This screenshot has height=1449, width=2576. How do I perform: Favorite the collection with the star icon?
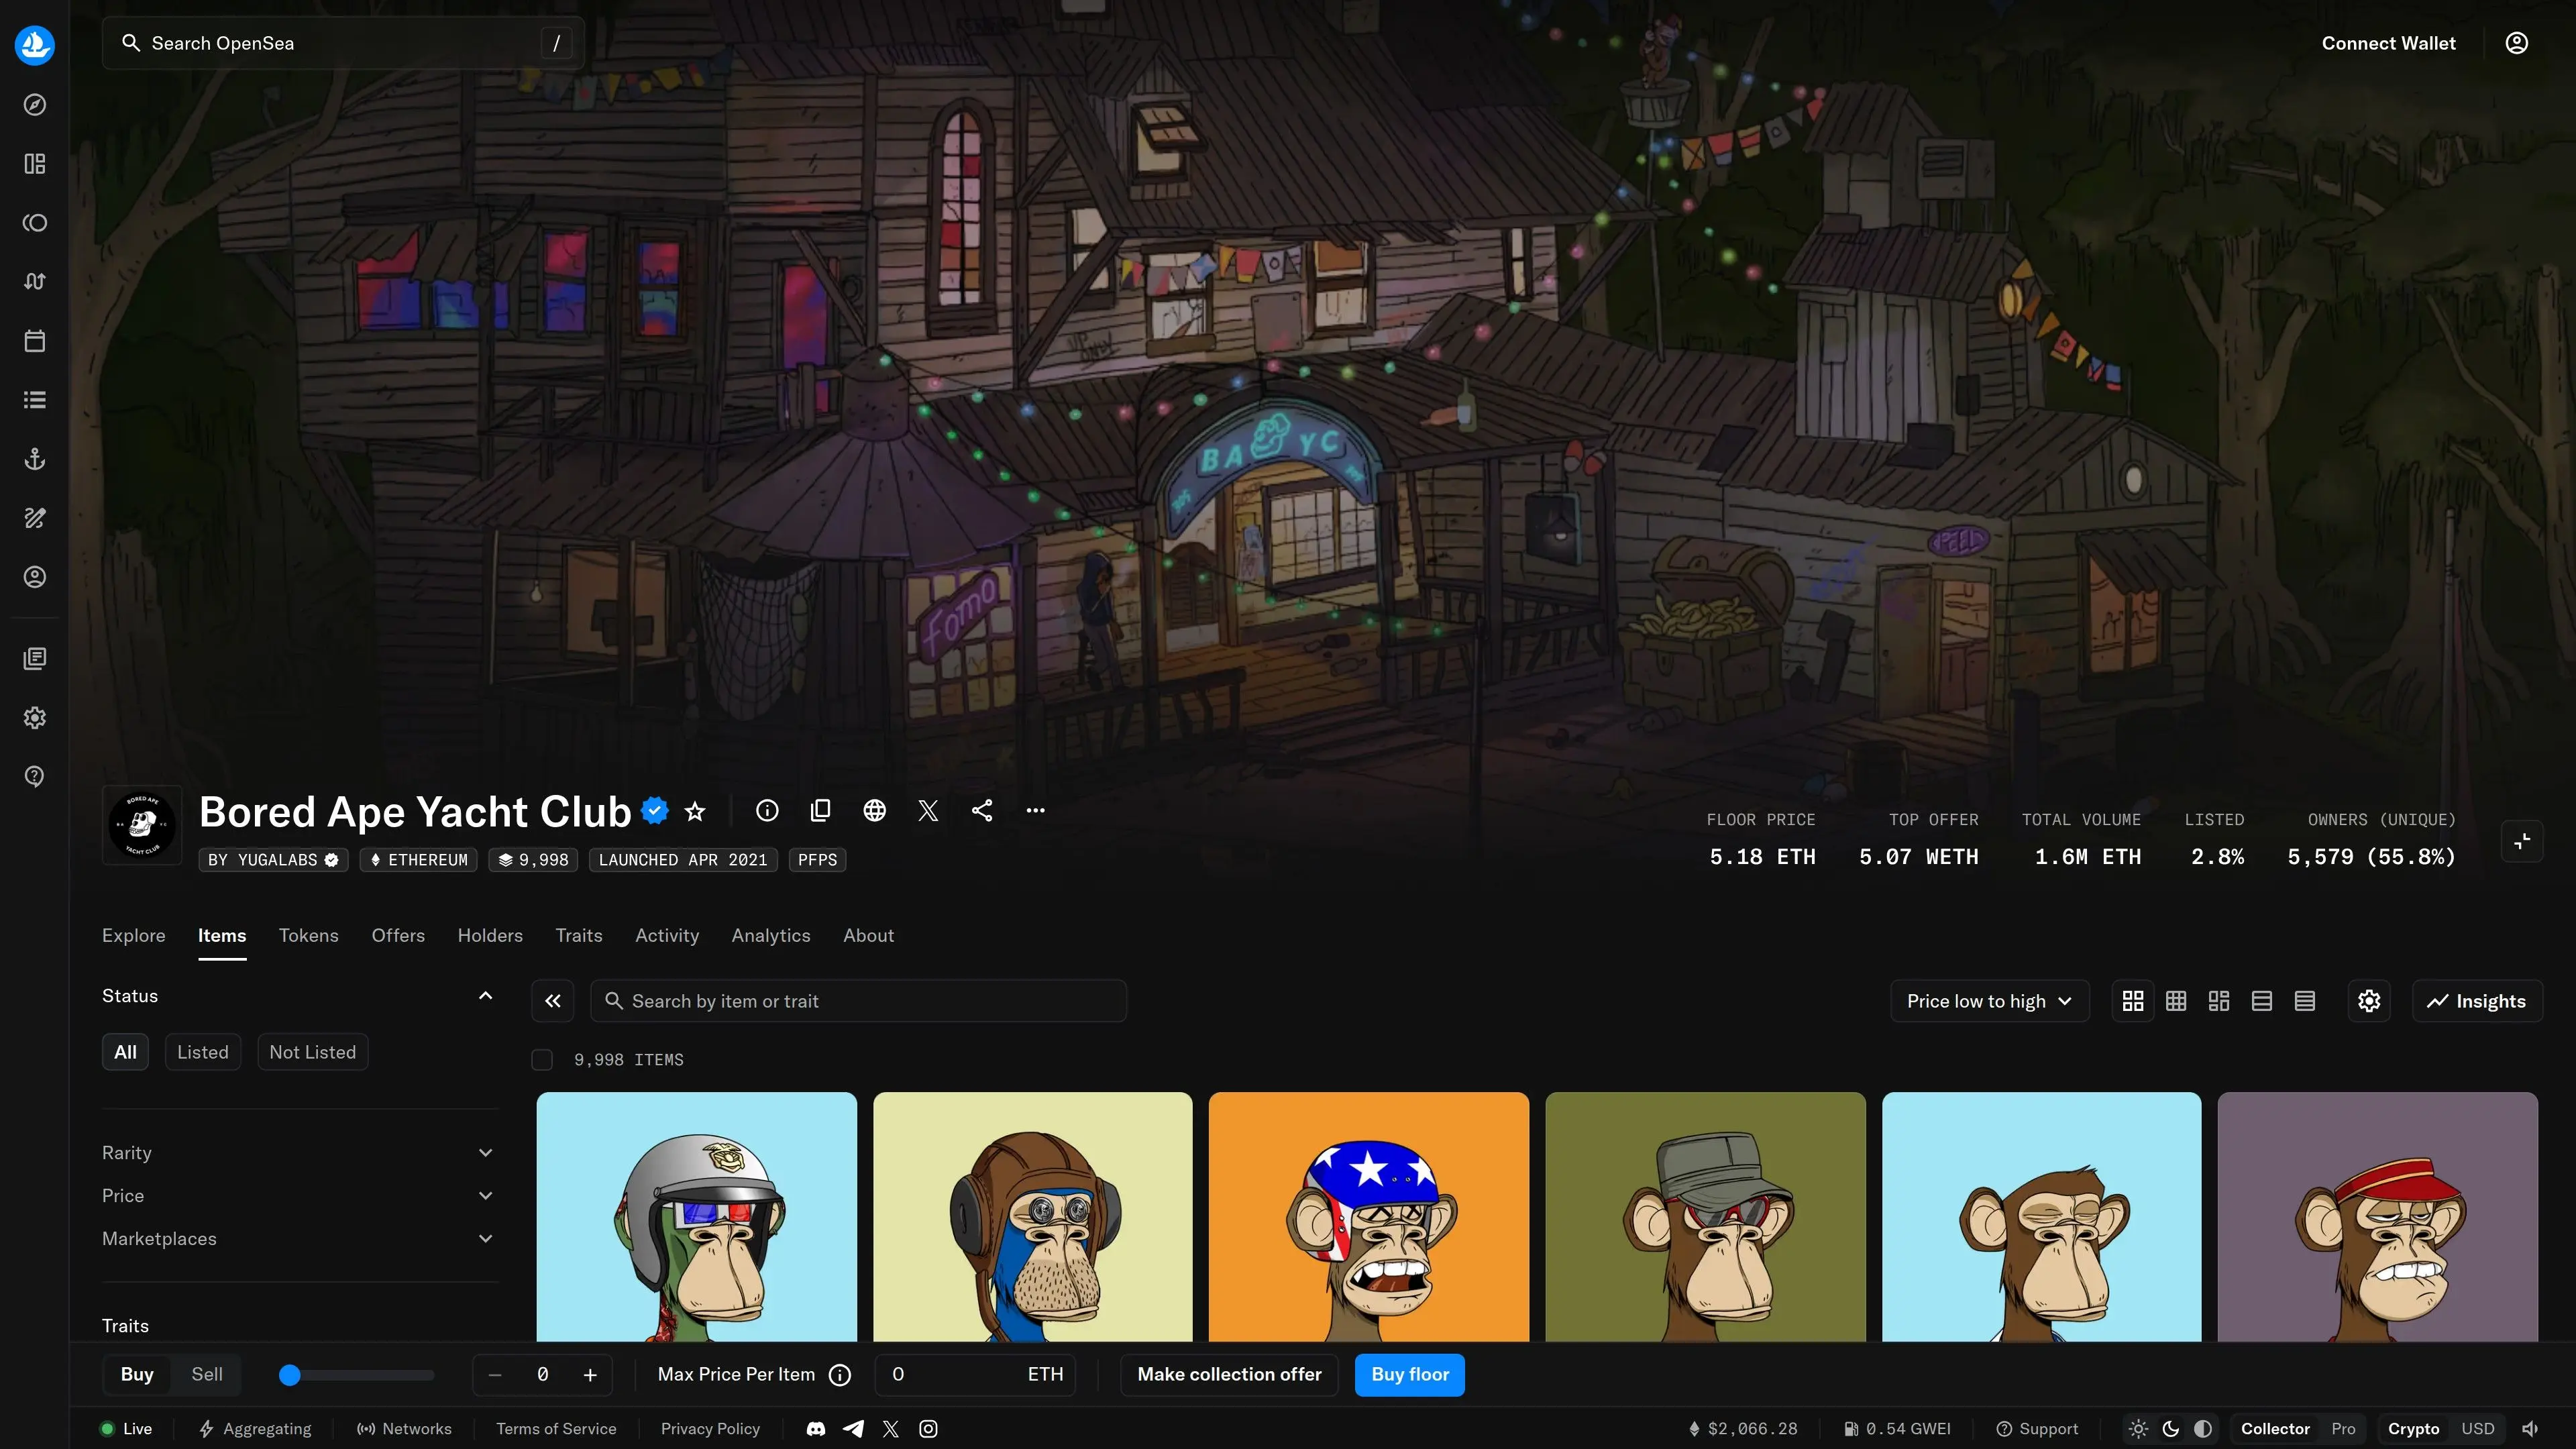coord(695,811)
